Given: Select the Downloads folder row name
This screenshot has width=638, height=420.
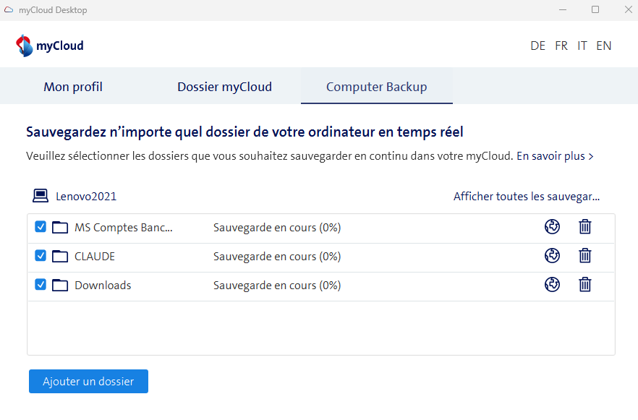Looking at the screenshot, I should tap(103, 285).
